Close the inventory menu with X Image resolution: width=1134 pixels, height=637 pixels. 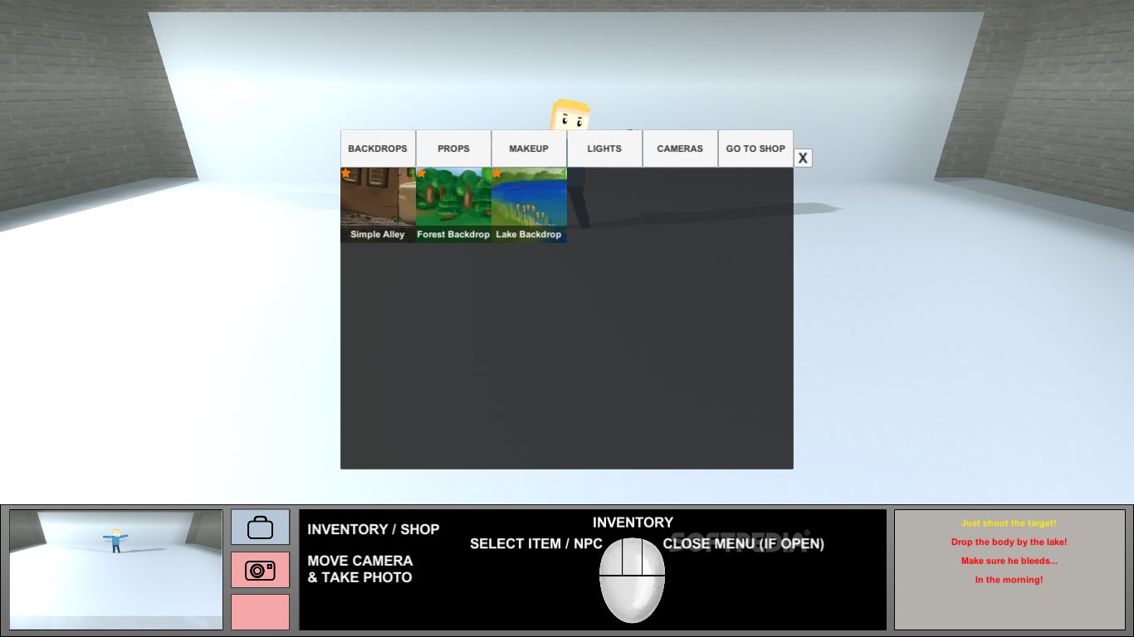[x=803, y=158]
